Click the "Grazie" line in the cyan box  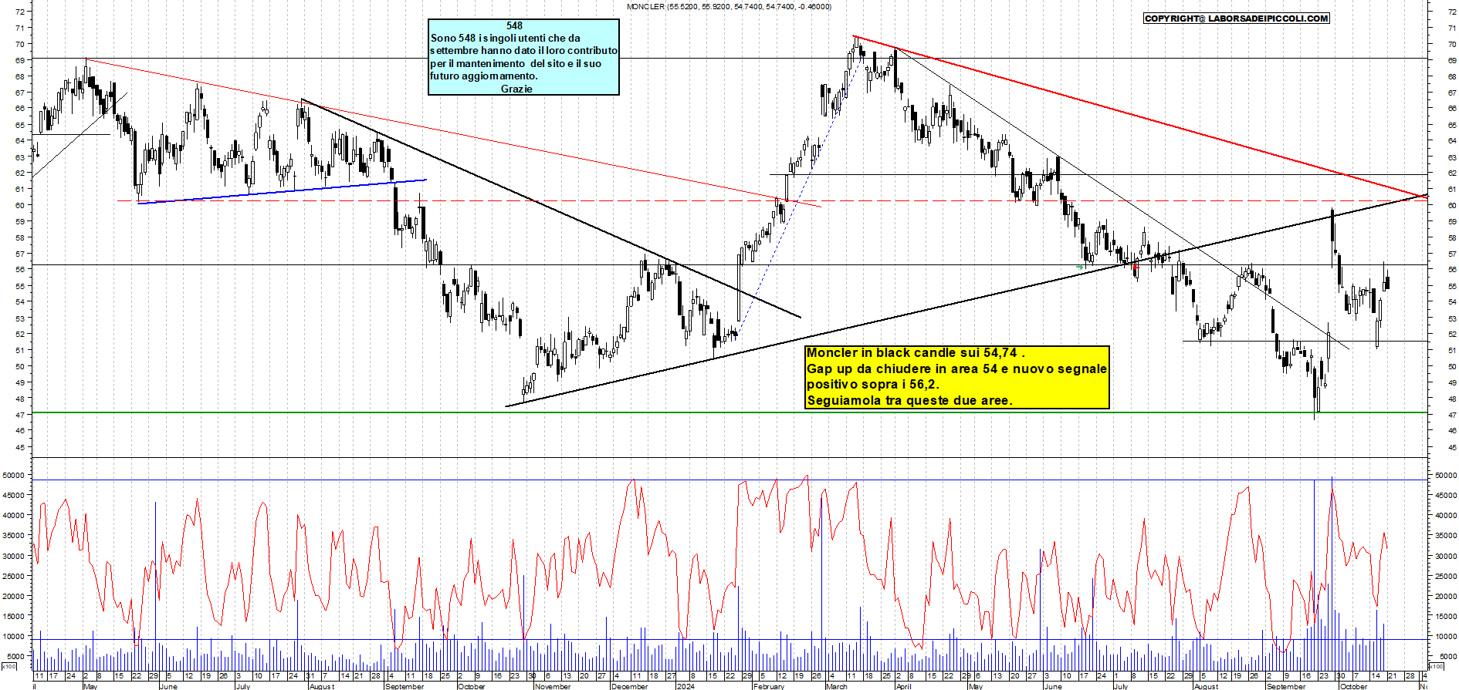pos(516,89)
